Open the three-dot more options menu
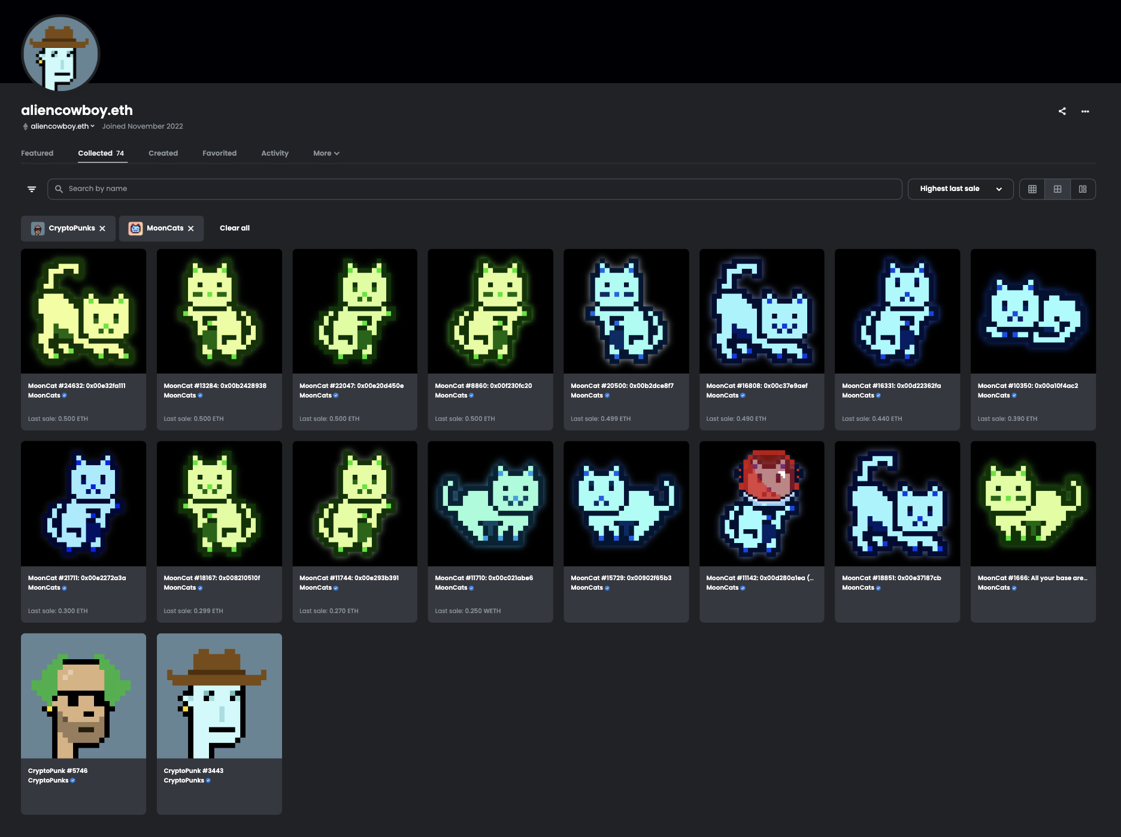The image size is (1121, 837). coord(1085,111)
